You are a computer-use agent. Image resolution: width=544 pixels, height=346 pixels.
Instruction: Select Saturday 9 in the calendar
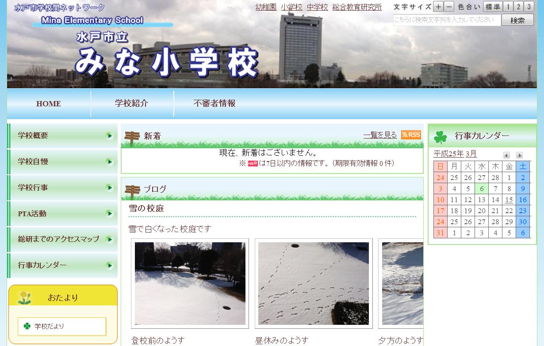523,188
